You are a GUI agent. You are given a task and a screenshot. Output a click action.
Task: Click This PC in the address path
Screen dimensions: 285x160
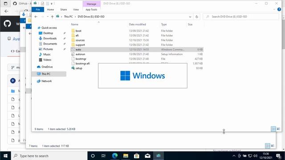[68, 17]
